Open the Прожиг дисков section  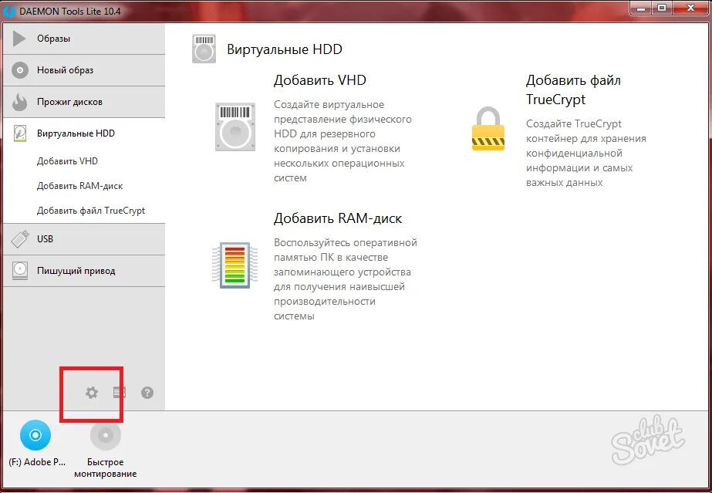84,102
